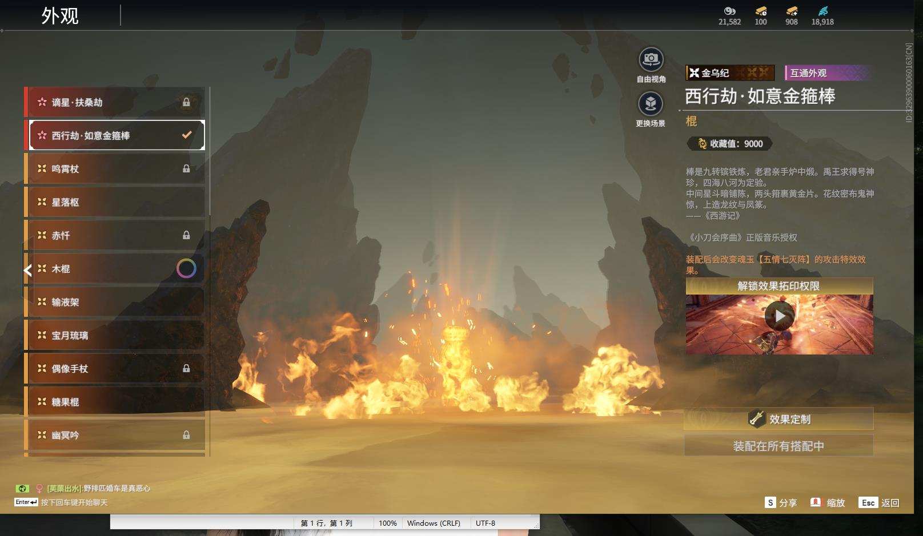
Task: Click Windows (CRLF) in Notepad status bar
Action: tap(434, 523)
